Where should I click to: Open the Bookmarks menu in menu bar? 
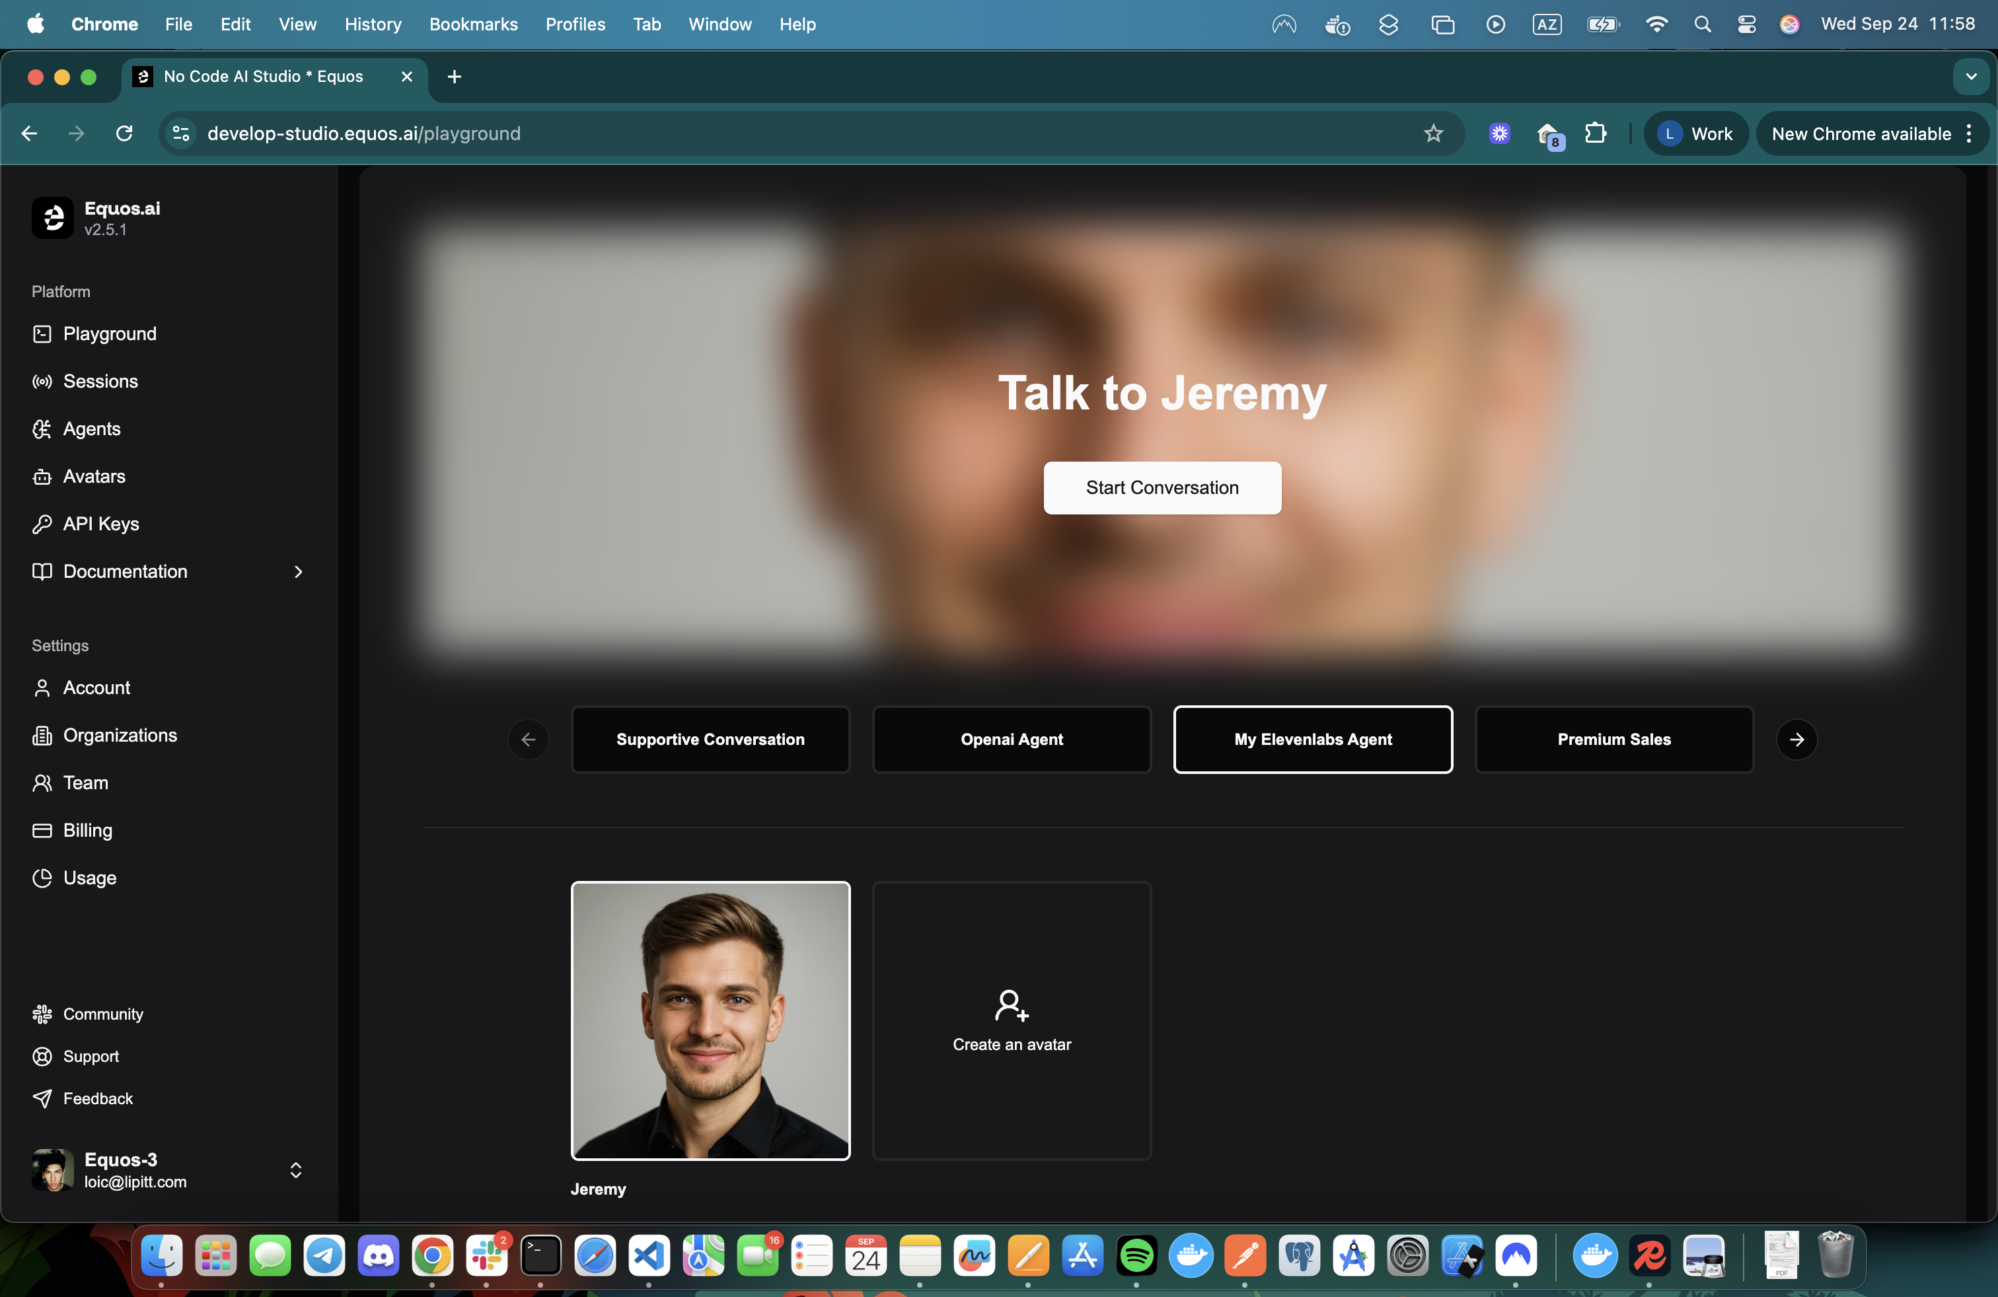[x=472, y=24]
